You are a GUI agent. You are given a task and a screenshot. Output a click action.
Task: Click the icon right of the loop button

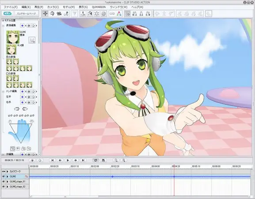coord(103,160)
